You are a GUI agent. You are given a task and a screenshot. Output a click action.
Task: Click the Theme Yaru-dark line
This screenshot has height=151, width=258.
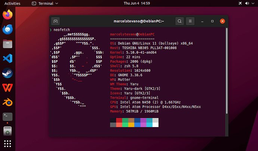point(135,89)
